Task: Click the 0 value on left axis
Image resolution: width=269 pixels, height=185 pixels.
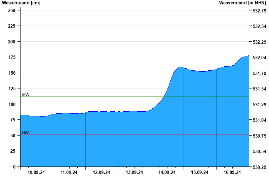Action: coord(14,167)
